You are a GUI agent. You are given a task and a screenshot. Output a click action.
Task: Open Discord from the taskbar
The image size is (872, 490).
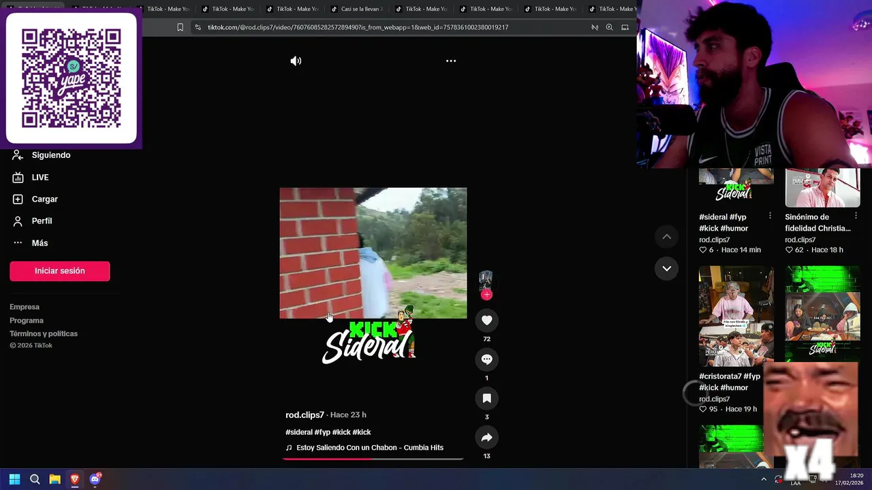[x=95, y=479]
